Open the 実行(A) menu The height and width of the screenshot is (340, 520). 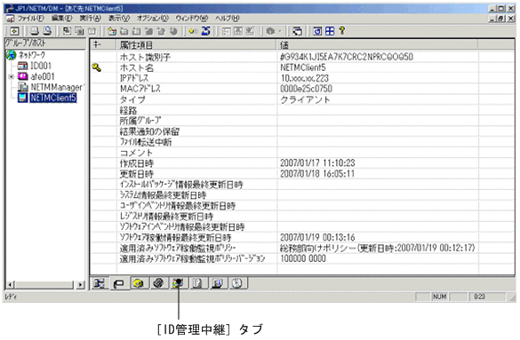(x=90, y=19)
